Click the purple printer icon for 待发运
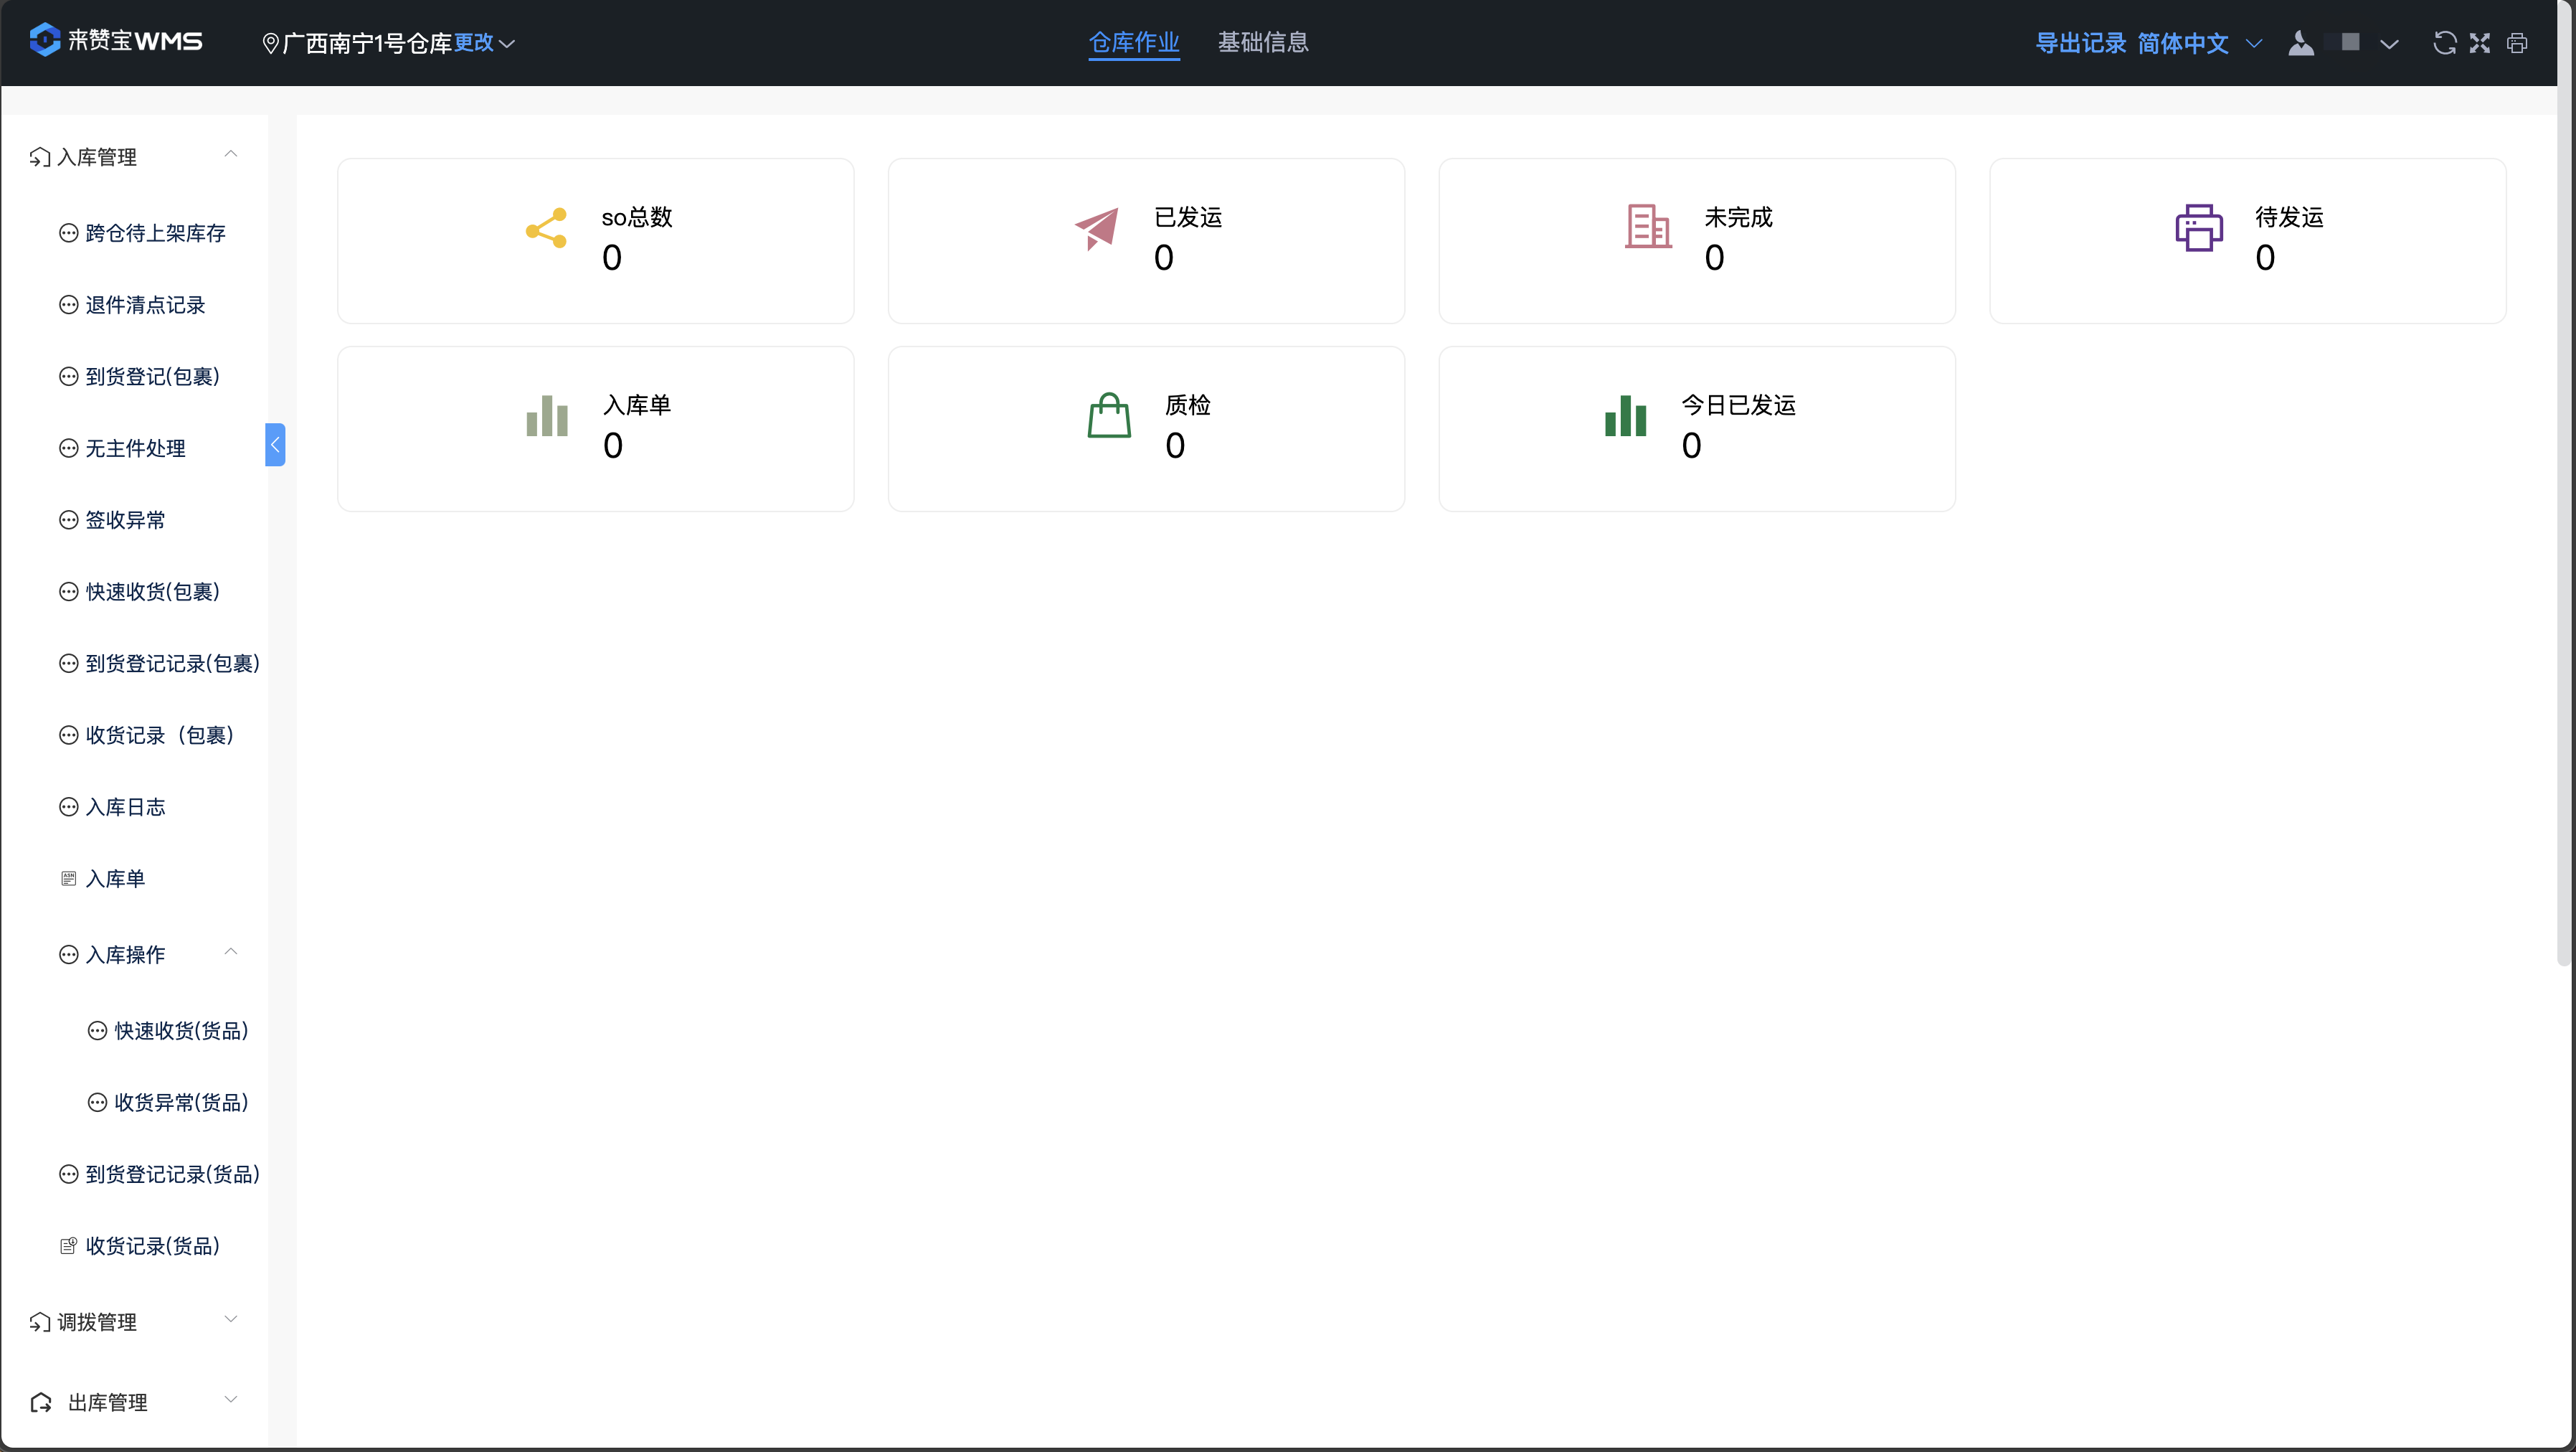Viewport: 2576px width, 1452px height. click(x=2199, y=228)
